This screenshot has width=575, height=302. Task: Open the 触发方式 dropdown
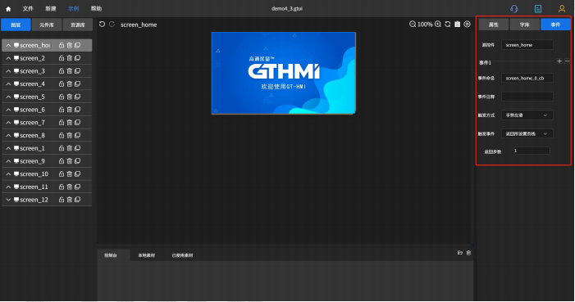(527, 115)
